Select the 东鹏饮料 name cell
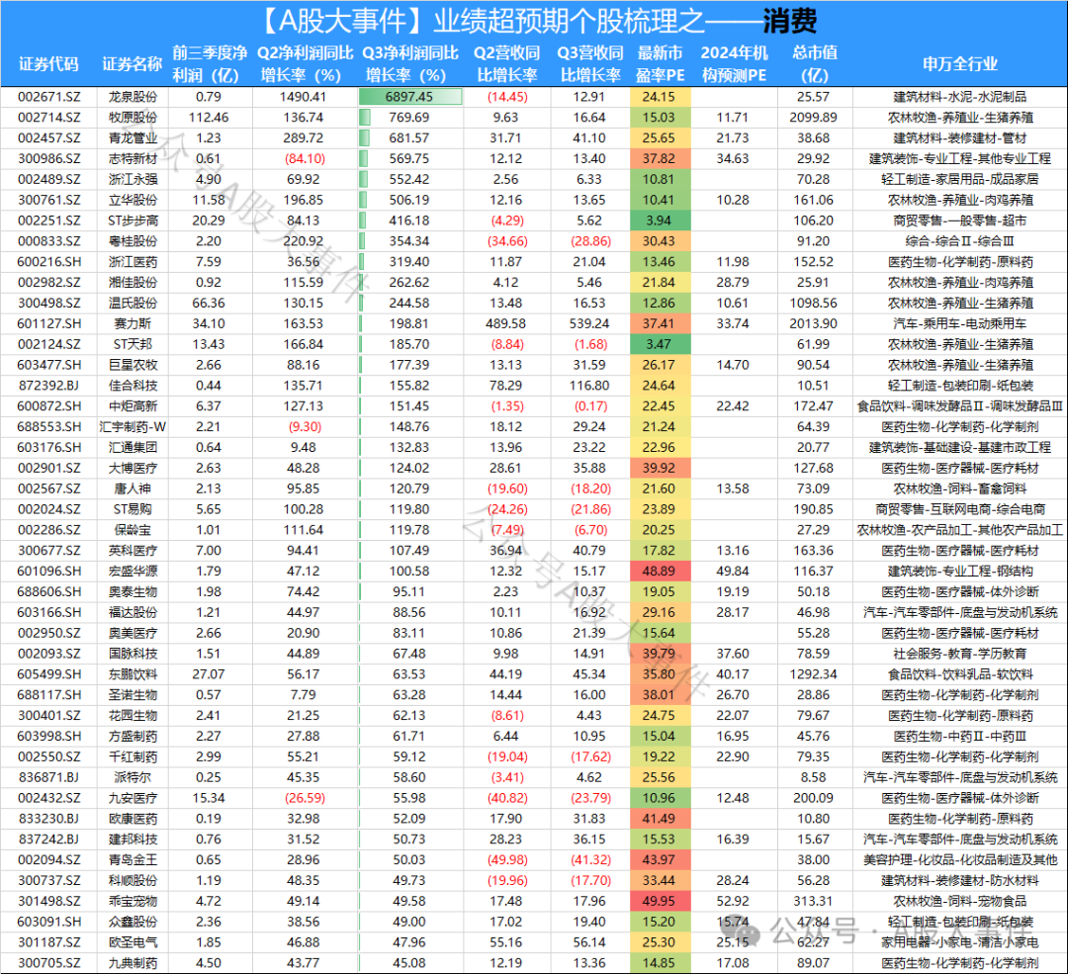Image resolution: width=1068 pixels, height=974 pixels. coord(133,673)
